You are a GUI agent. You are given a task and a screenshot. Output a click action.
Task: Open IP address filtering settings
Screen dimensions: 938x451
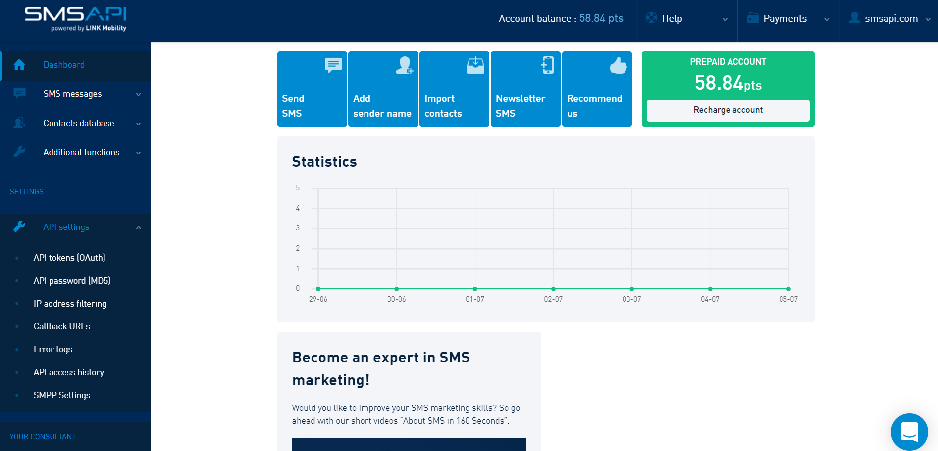coord(70,304)
